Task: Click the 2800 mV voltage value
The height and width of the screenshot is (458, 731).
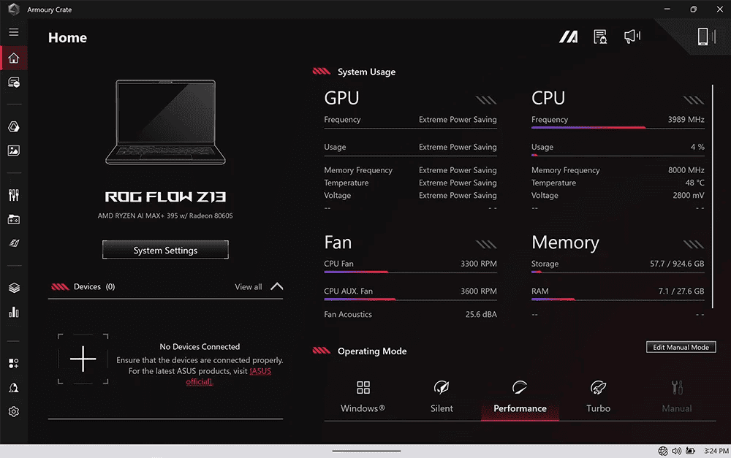Action: tap(688, 195)
